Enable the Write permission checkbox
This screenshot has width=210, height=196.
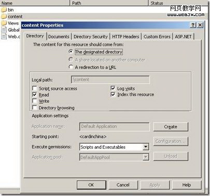click(x=35, y=101)
